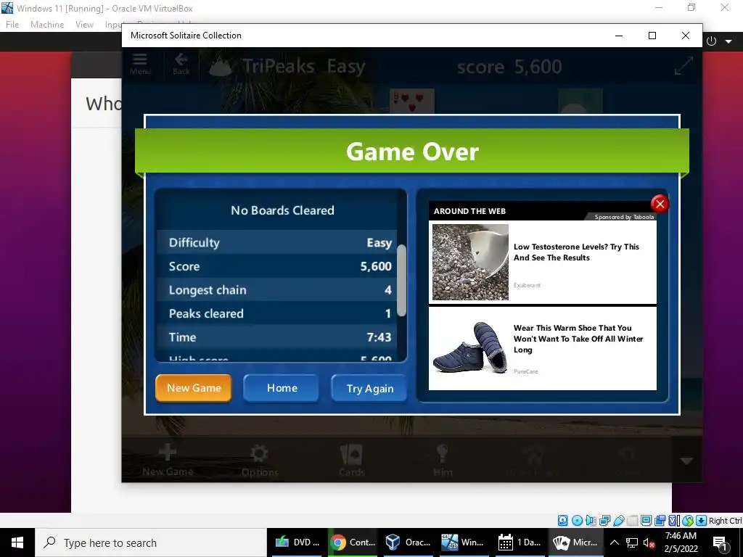Start a New Game from the Game Over dialog
The width and height of the screenshot is (743, 557).
(193, 388)
